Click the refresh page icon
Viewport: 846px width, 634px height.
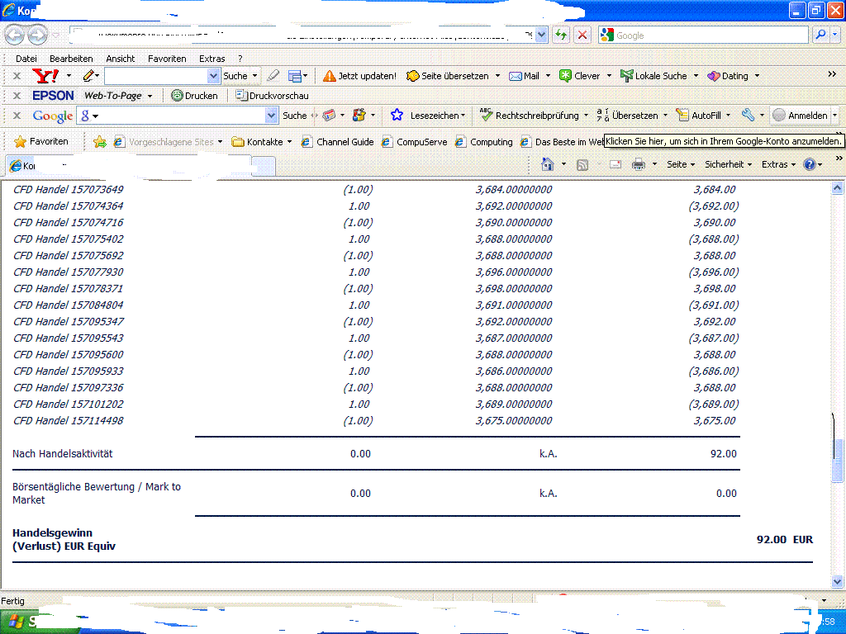pos(562,35)
